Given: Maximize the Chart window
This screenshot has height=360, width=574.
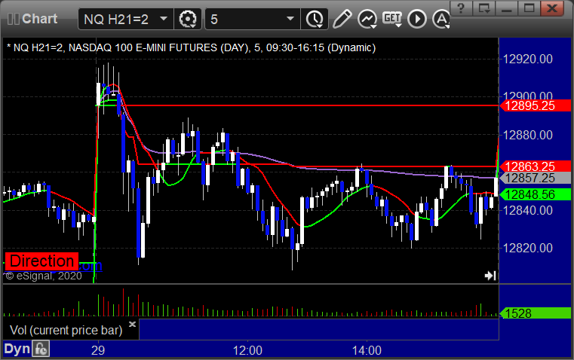Looking at the screenshot, I should pyautogui.click(x=529, y=8).
